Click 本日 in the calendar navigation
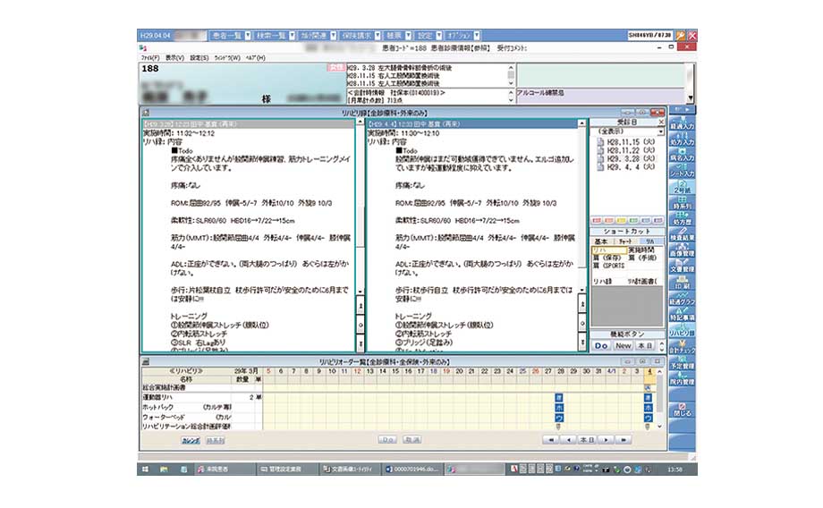Viewport: 823px width, 508px height. click(x=586, y=440)
